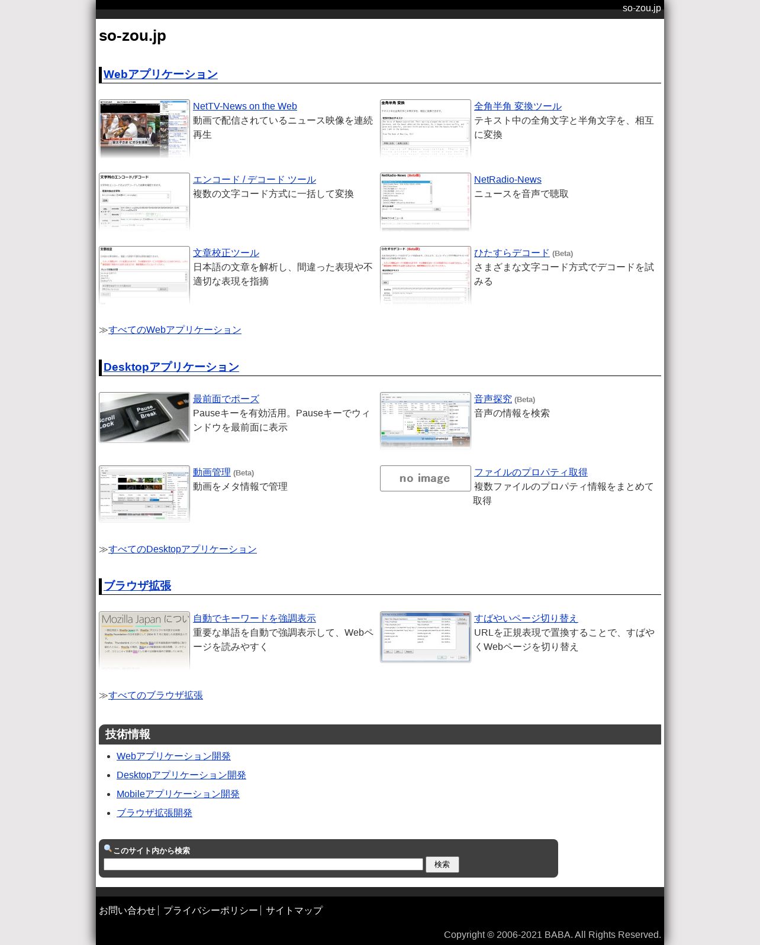Click the 音声探究 screenshot thumbnail
The width and height of the screenshot is (760, 945).
(x=426, y=420)
